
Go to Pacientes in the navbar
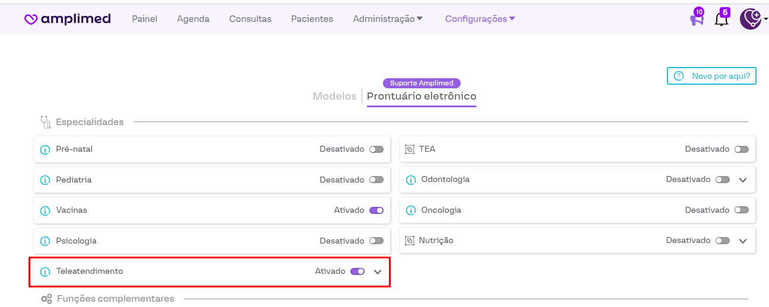click(x=312, y=19)
